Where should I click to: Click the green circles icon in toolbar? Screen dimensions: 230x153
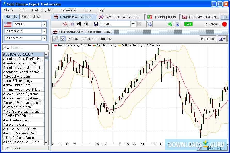[x=170, y=24]
